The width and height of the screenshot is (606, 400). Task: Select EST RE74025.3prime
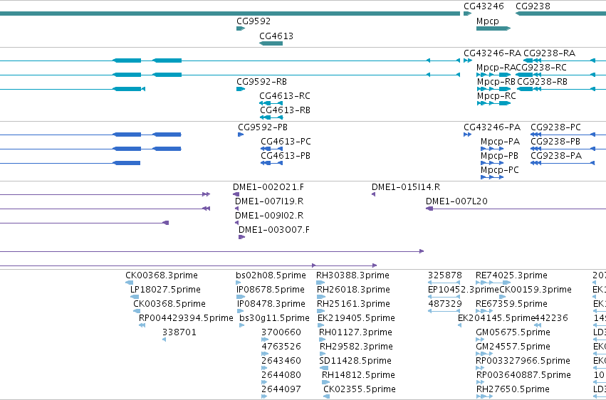[512, 275]
